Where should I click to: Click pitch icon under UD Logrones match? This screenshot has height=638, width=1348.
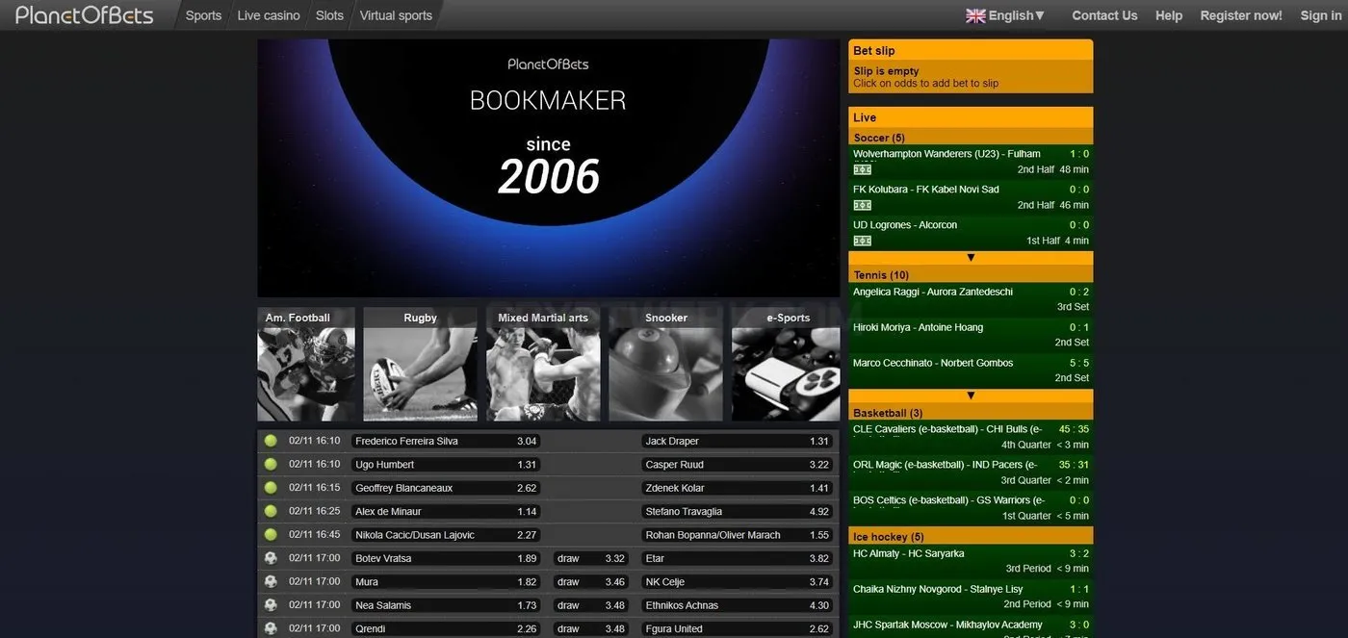pos(863,241)
